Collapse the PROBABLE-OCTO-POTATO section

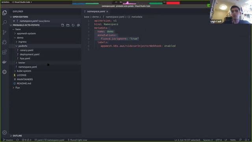click(x=11, y=25)
